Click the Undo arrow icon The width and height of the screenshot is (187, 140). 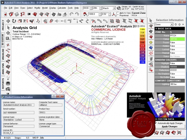71,14
